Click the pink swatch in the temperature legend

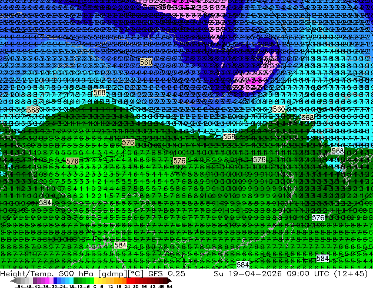point(51,281)
